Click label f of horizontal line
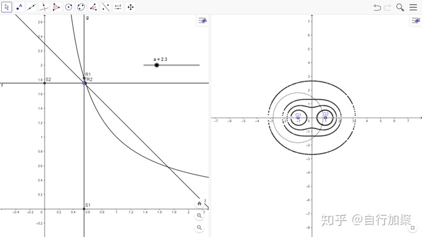422x237 pixels. point(2,85)
